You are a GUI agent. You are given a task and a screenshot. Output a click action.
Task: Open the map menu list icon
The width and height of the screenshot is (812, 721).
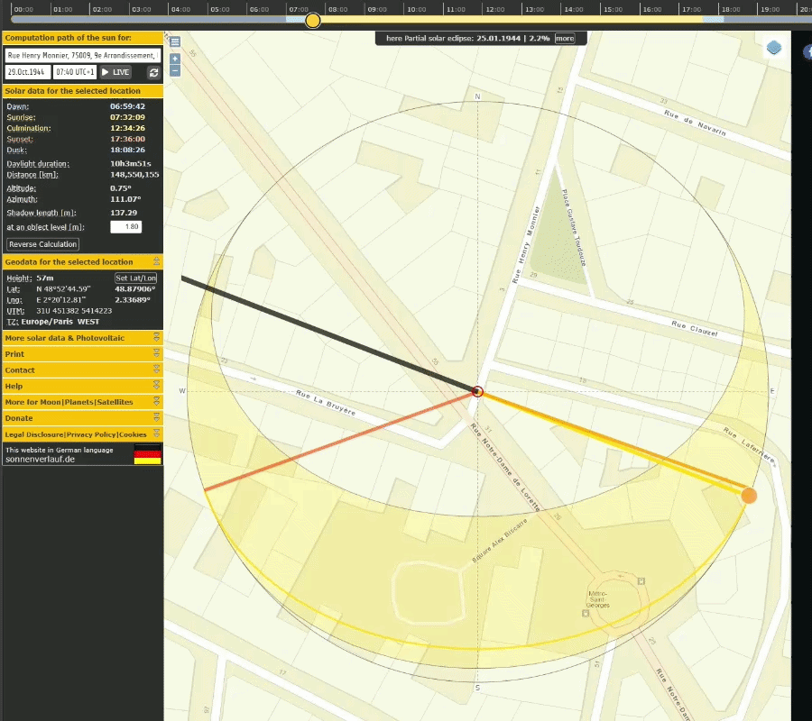tap(175, 41)
